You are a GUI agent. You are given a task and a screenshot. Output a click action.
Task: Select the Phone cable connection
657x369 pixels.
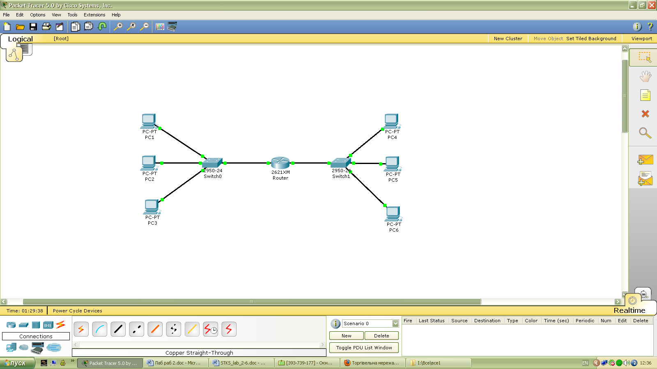point(173,329)
